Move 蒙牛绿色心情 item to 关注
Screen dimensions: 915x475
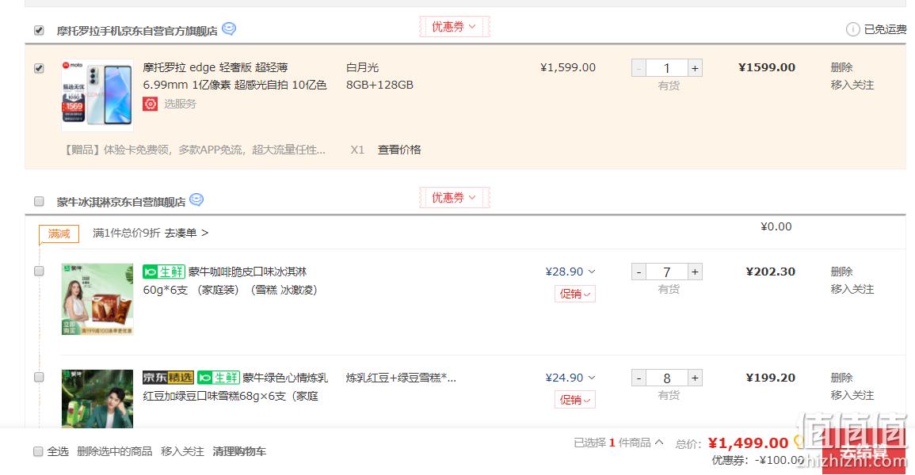852,395
